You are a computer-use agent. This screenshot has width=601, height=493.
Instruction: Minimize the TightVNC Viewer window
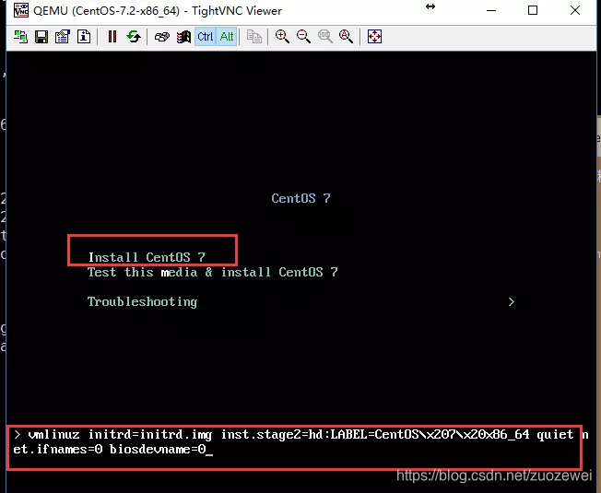(491, 11)
